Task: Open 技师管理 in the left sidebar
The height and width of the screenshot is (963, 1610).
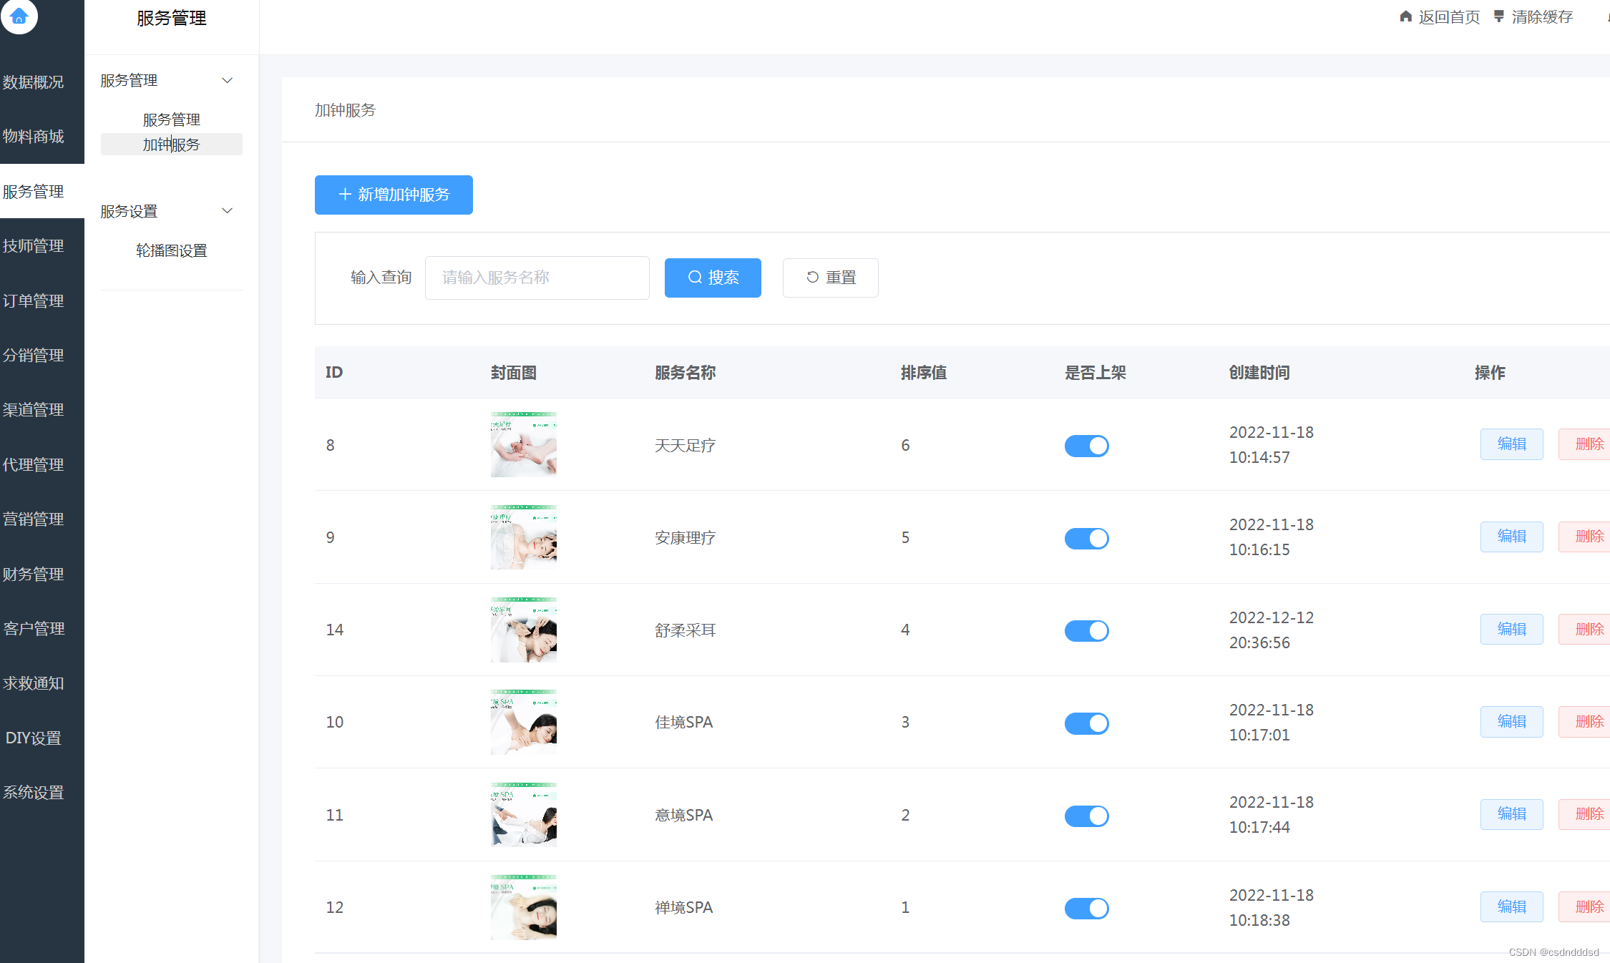Action: pyautogui.click(x=33, y=245)
